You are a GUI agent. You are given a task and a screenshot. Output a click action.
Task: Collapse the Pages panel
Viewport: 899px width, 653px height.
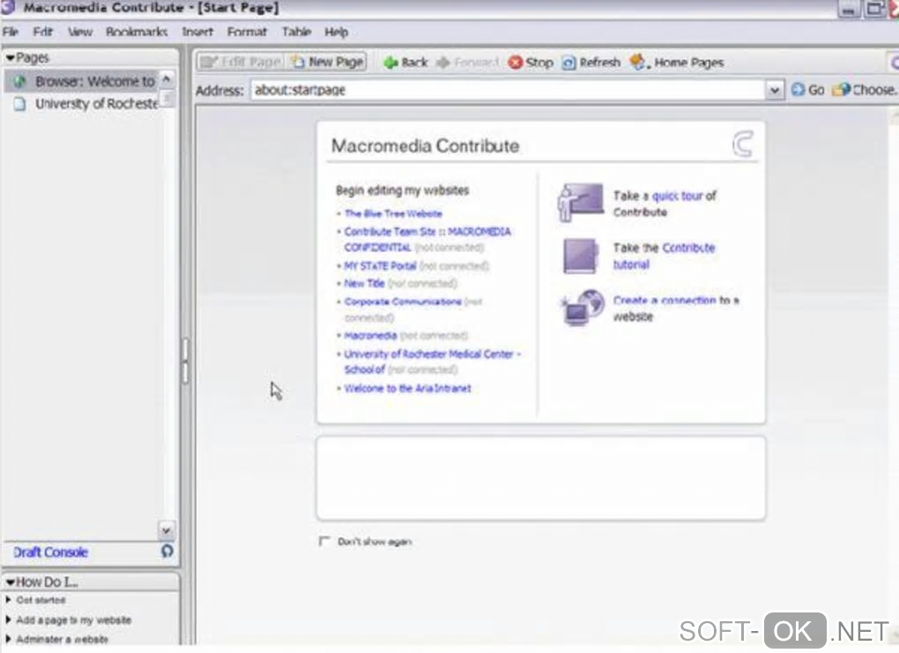10,58
